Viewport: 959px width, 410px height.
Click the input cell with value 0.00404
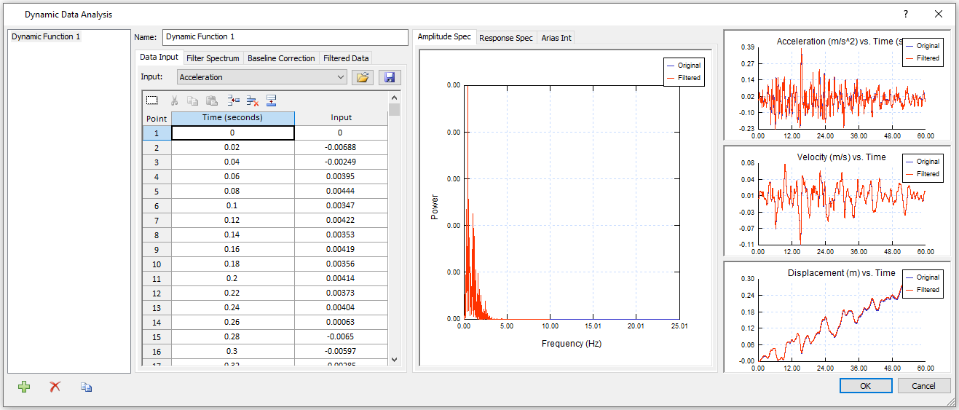342,307
